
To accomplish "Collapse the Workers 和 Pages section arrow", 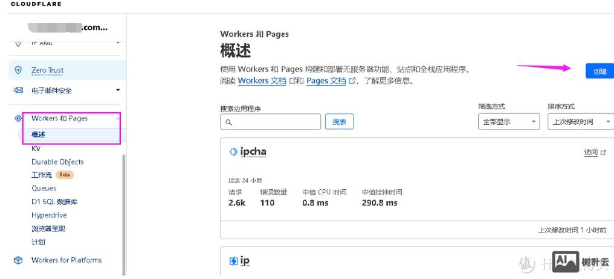I will click(118, 118).
